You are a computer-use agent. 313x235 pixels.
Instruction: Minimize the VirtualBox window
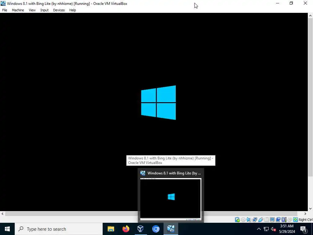coord(278,3)
